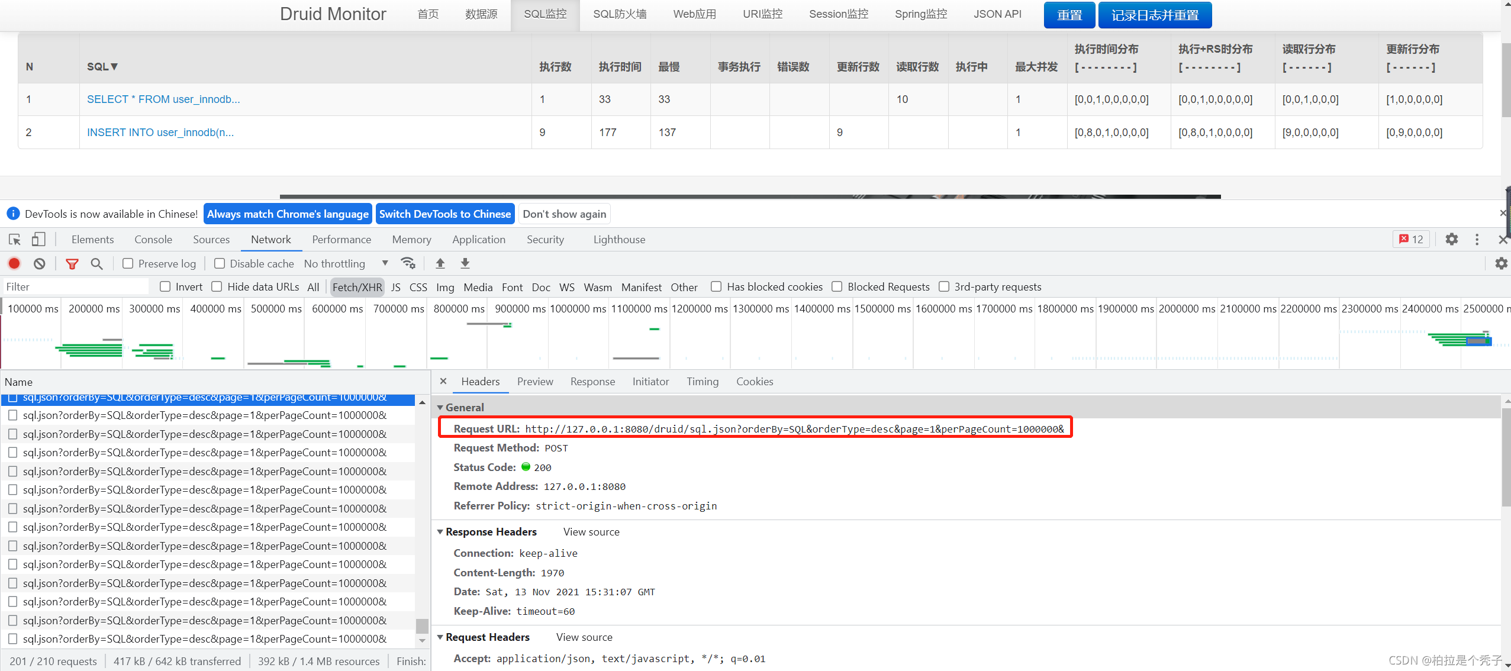Click the request list scroll-down arrow
The image size is (1511, 671).
422,641
